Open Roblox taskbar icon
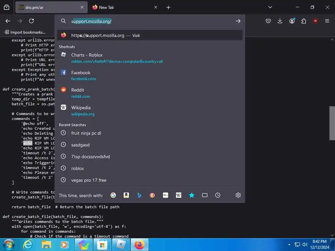The image size is (335, 251). pyautogui.click(x=121, y=244)
